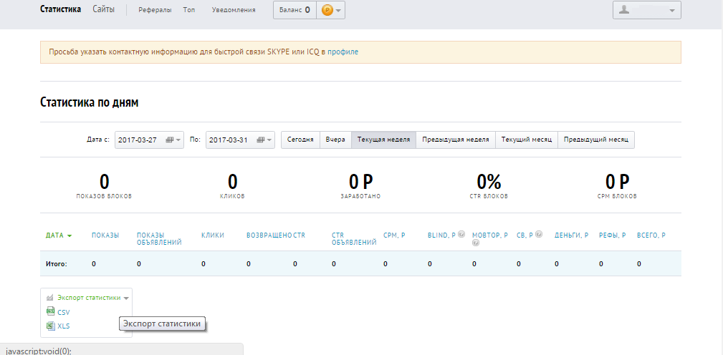
Task: Open the Сайты navigation tab
Action: click(104, 9)
